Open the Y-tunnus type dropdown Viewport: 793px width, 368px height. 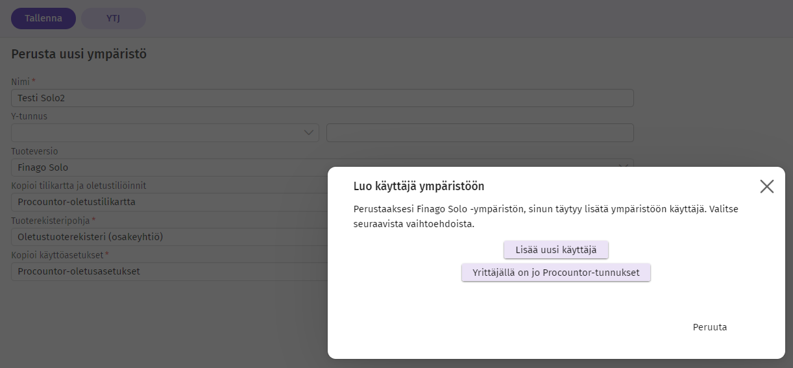point(165,132)
